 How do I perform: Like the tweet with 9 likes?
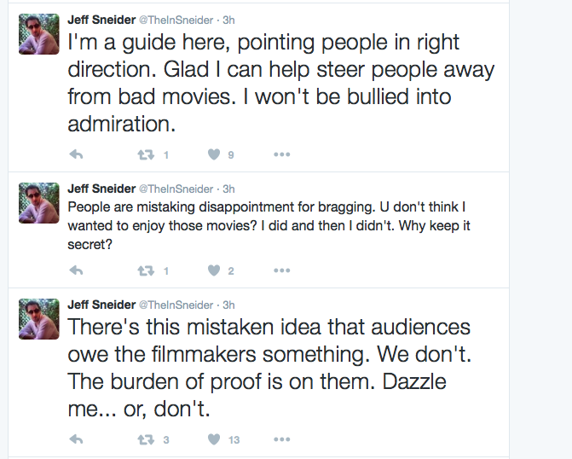(214, 154)
